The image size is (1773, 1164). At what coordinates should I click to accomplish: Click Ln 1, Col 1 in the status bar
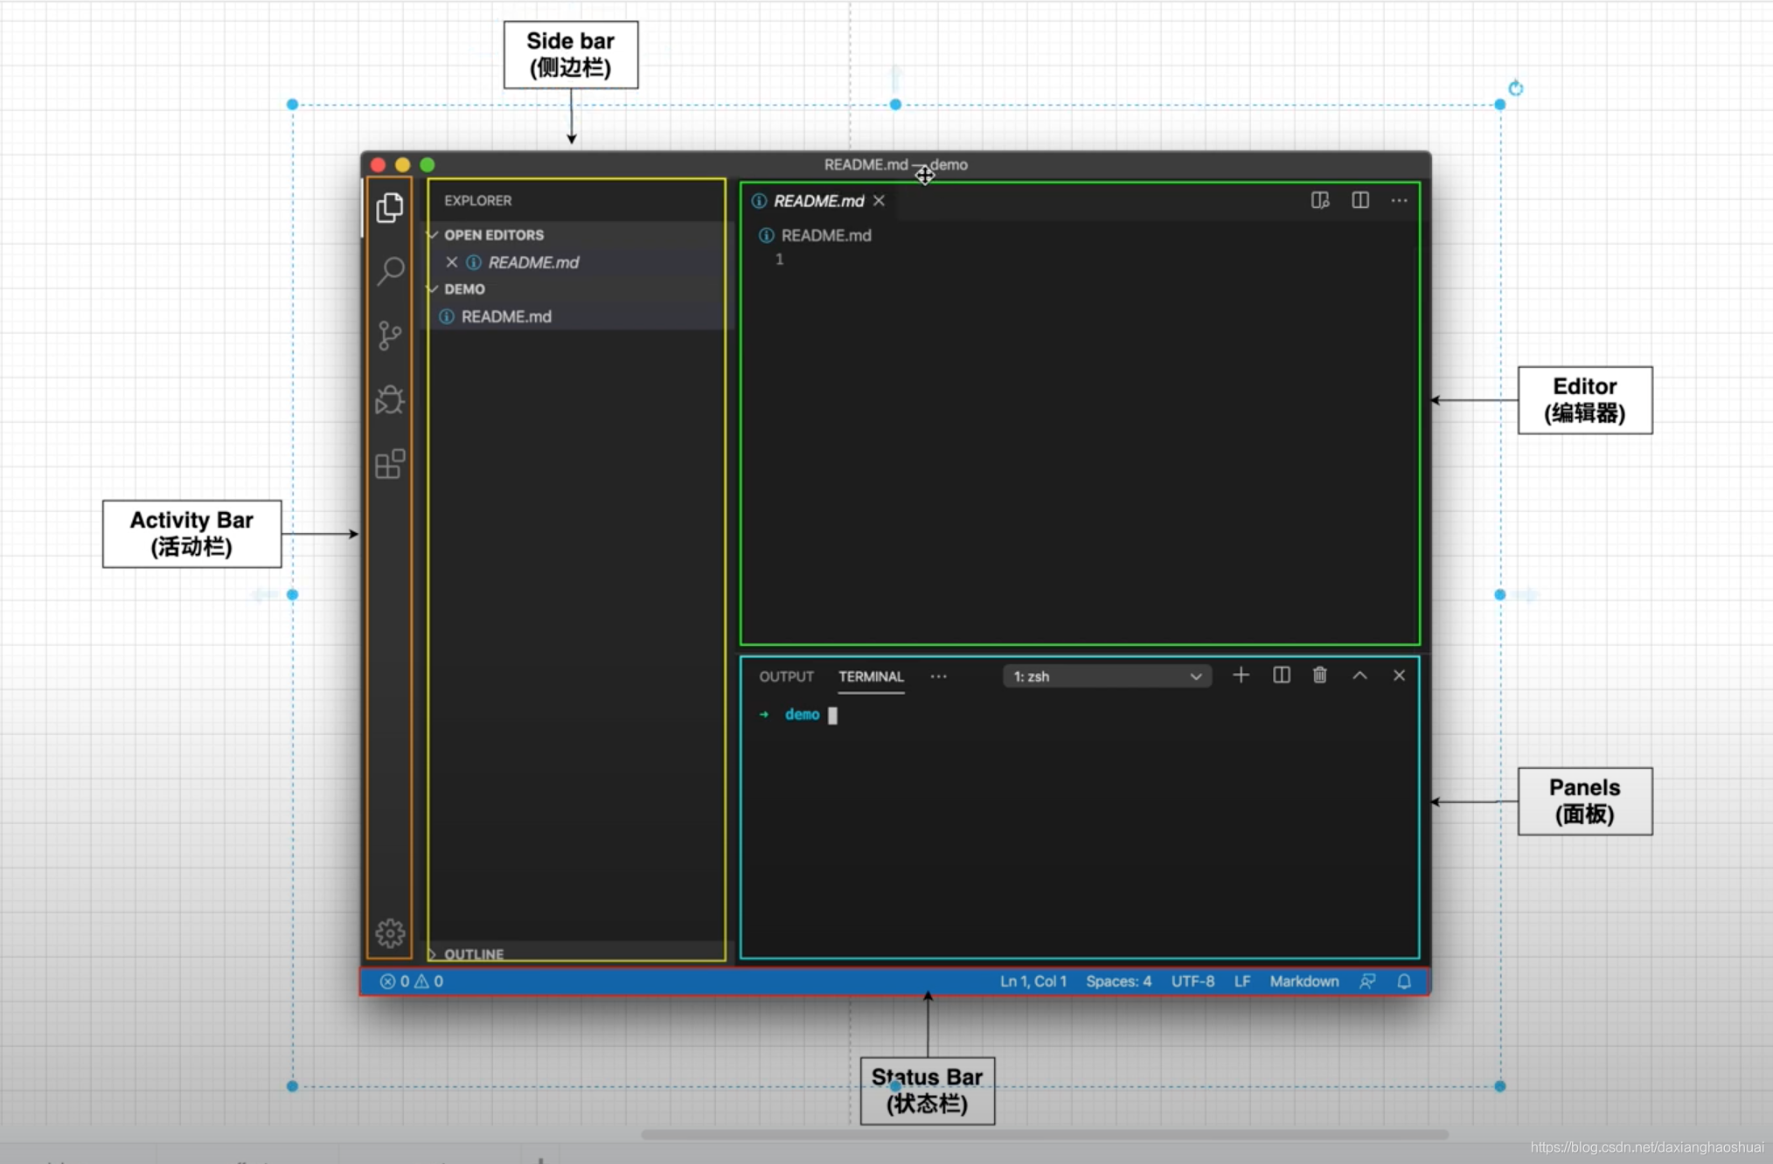point(1033,981)
